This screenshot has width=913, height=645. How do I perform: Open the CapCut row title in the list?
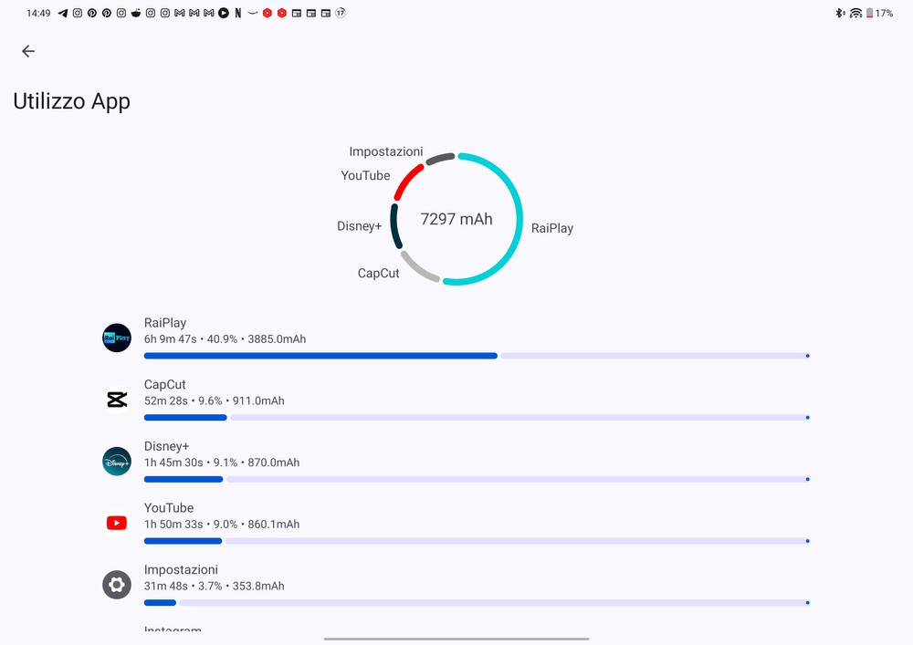(x=164, y=384)
